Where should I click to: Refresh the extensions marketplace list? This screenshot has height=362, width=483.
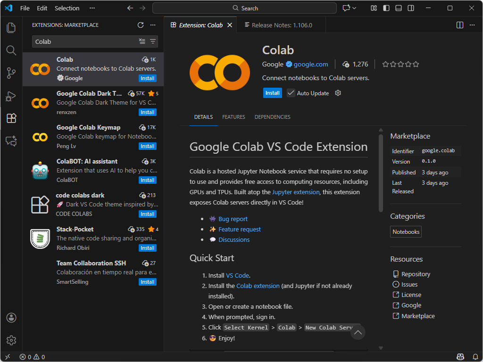tap(140, 25)
